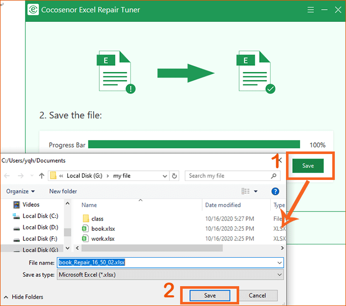Image resolution: width=346 pixels, height=306 pixels.
Task: Create a New folder
Action: coord(63,191)
